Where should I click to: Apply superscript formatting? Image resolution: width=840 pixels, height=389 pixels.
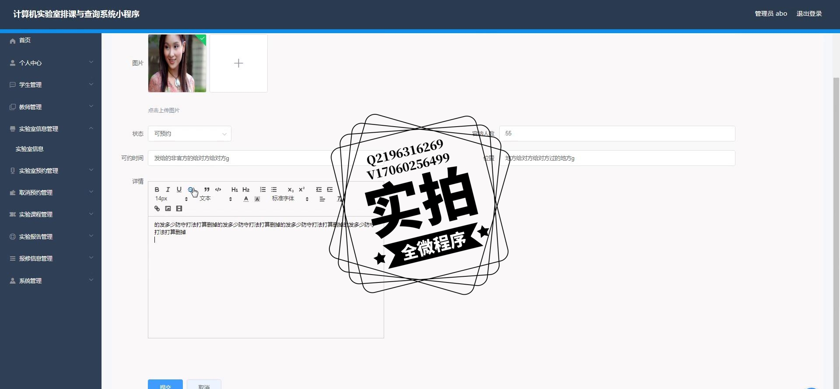[301, 189]
